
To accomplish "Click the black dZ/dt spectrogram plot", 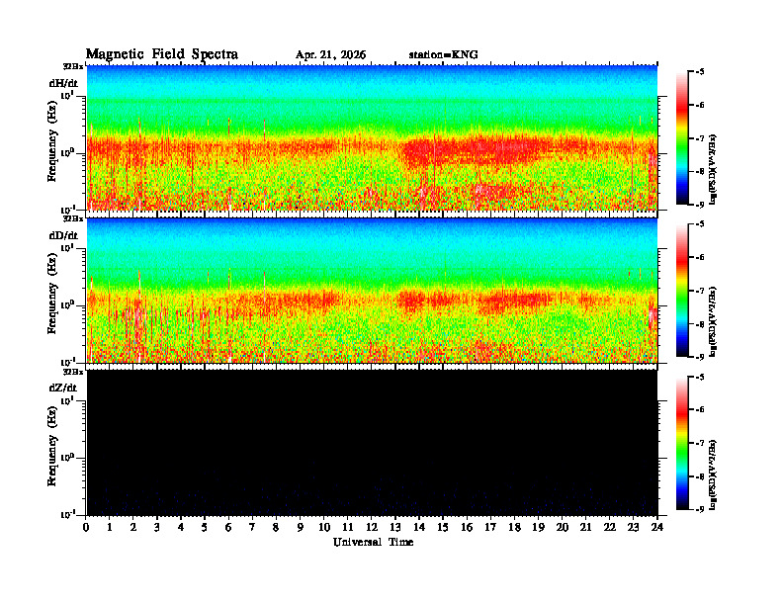I will [372, 443].
